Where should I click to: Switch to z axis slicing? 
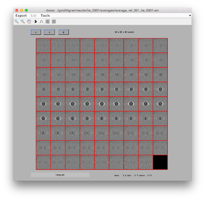click(x=64, y=32)
